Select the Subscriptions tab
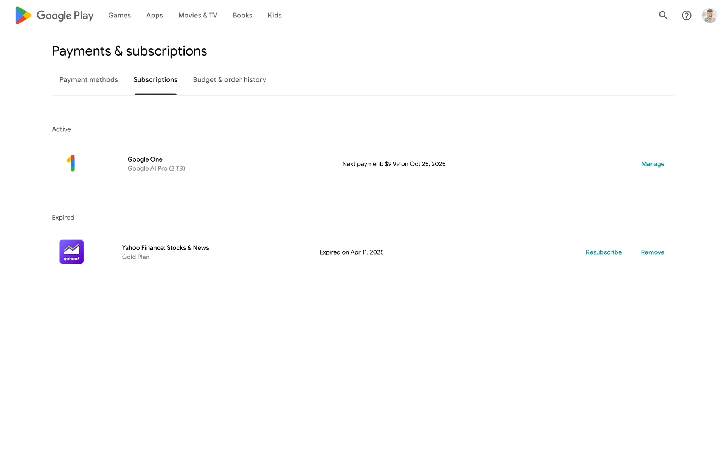Screen dimensions: 726x454 155,80
